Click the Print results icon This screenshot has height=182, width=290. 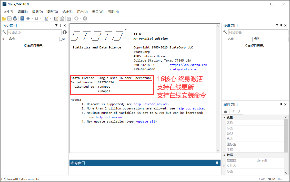click(x=15, y=18)
